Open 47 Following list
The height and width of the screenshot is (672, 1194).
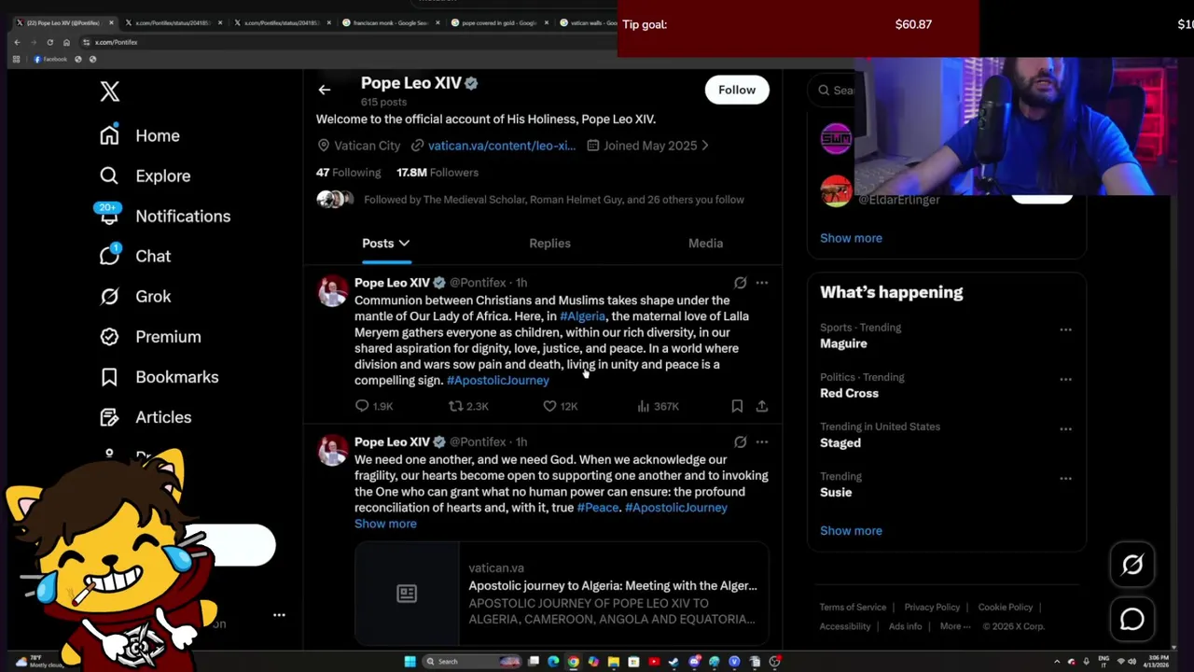(348, 173)
